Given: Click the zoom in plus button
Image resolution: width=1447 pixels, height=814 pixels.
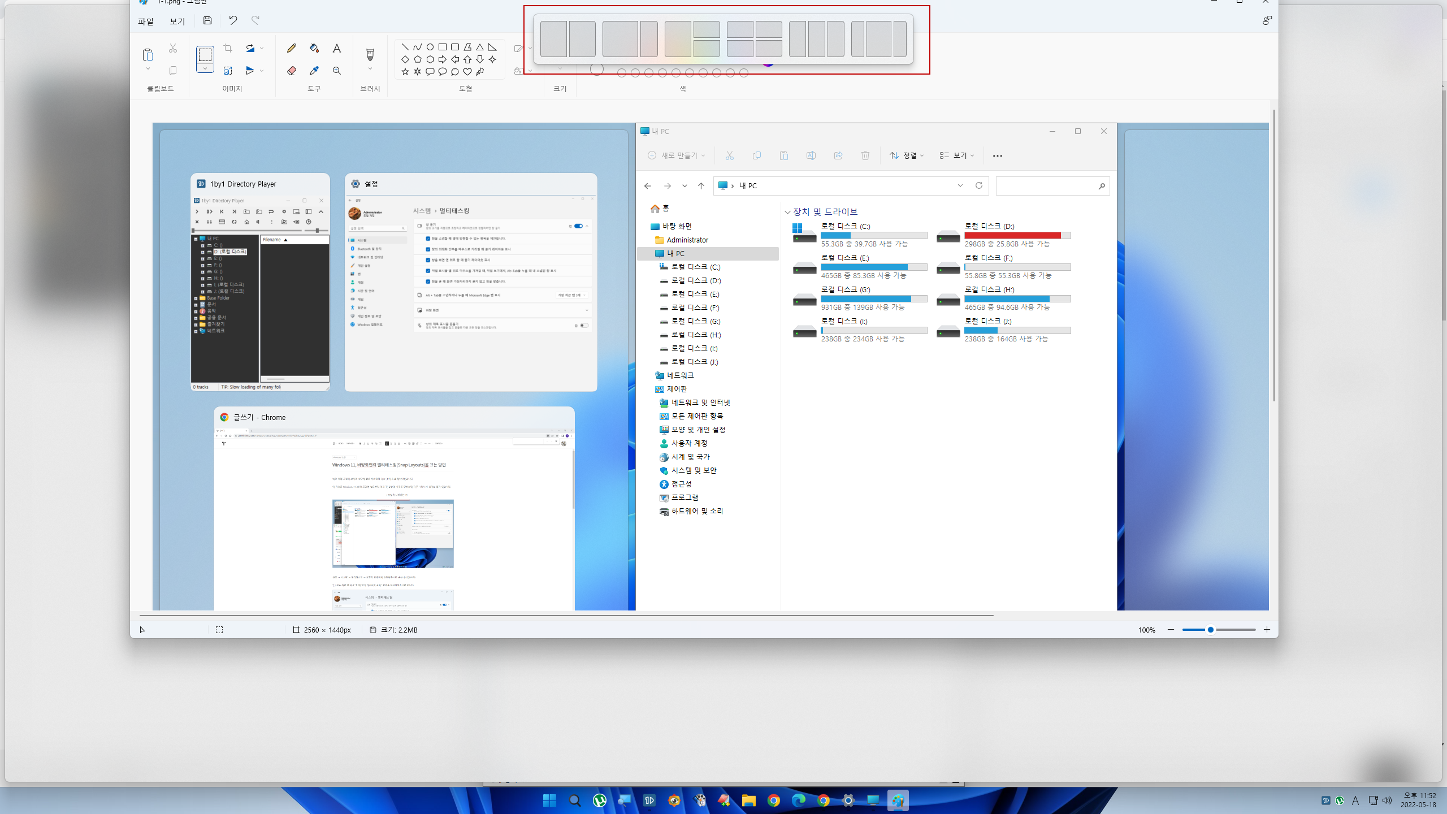Looking at the screenshot, I should click(x=1267, y=630).
